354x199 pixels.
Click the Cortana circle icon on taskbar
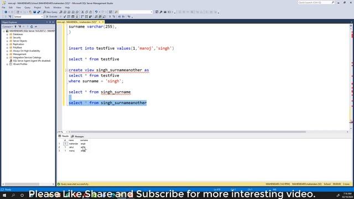pos(22,195)
